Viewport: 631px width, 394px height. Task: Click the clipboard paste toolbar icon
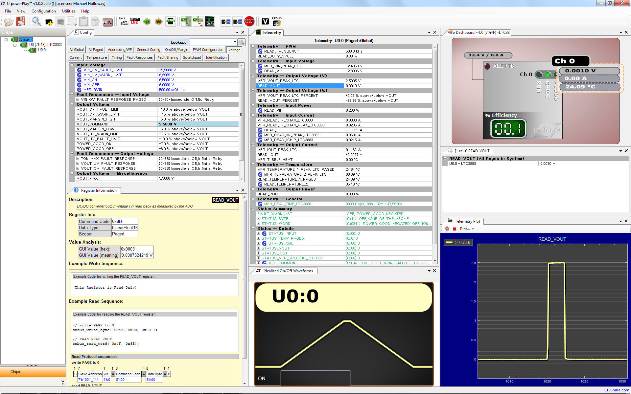point(84,22)
